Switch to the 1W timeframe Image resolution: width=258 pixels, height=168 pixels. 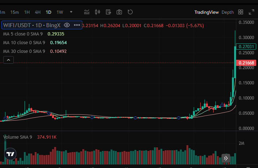click(60, 12)
